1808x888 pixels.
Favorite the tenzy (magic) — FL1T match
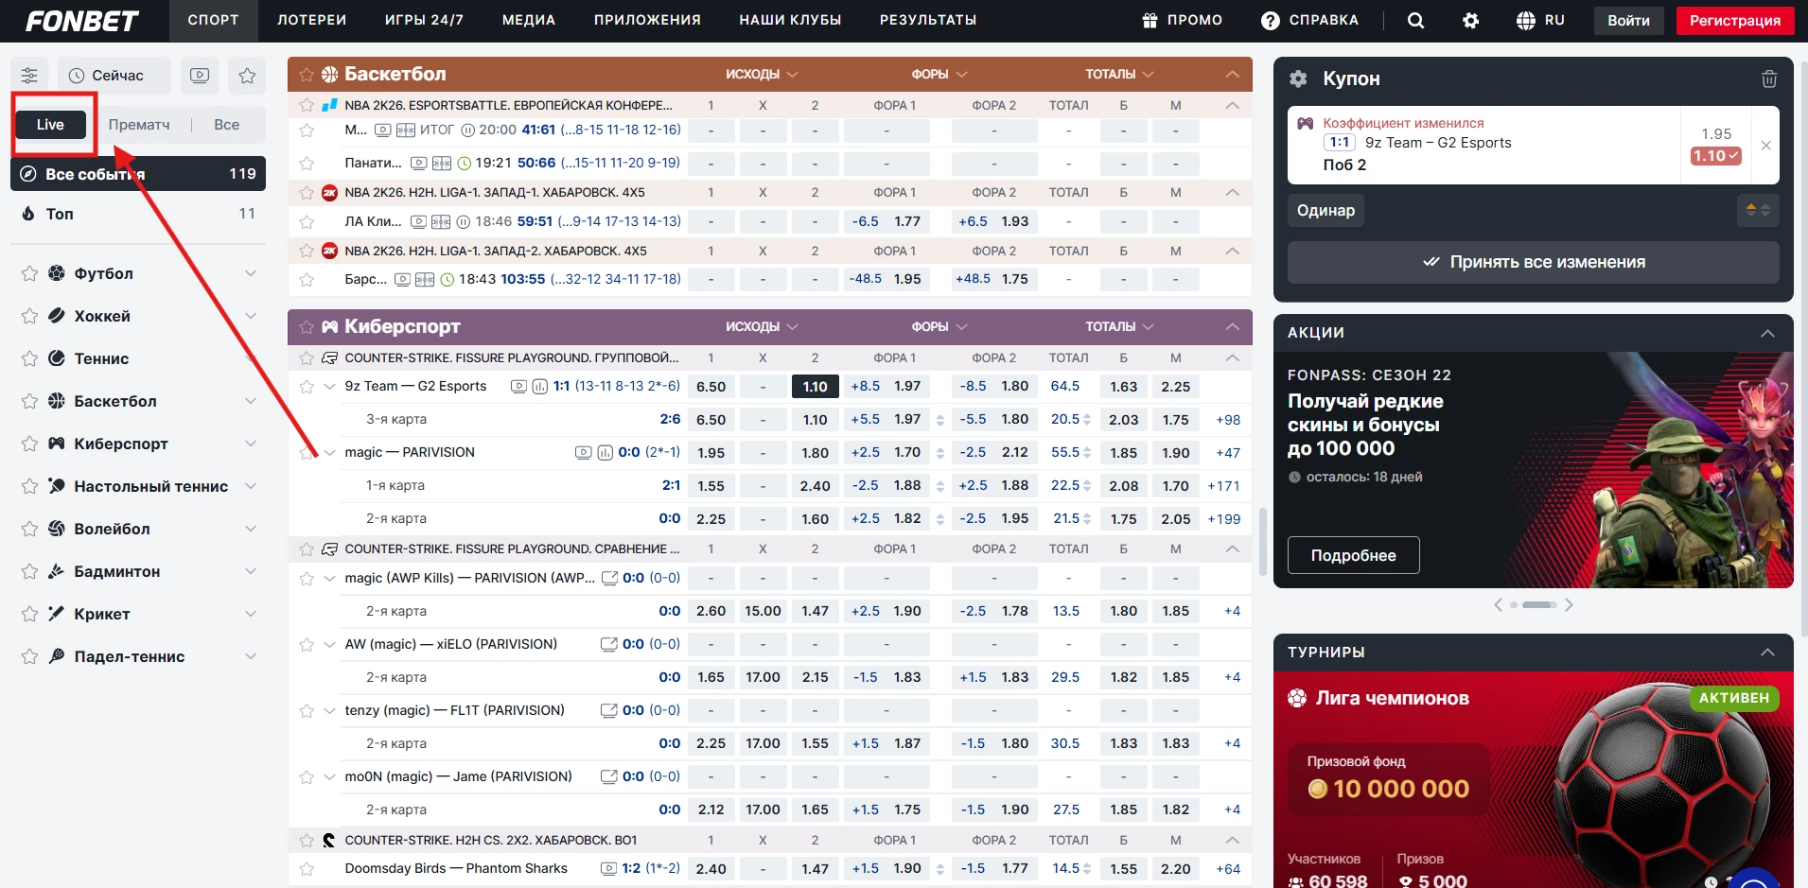[307, 711]
